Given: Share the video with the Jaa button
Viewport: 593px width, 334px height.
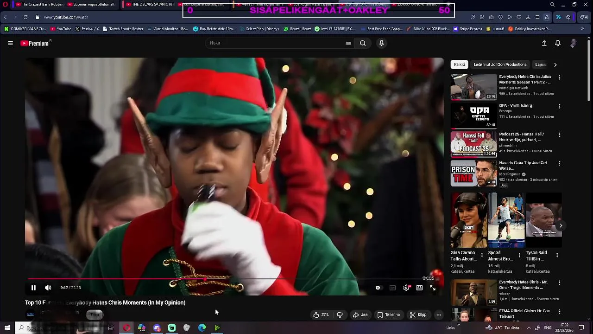Looking at the screenshot, I should pyautogui.click(x=360, y=315).
